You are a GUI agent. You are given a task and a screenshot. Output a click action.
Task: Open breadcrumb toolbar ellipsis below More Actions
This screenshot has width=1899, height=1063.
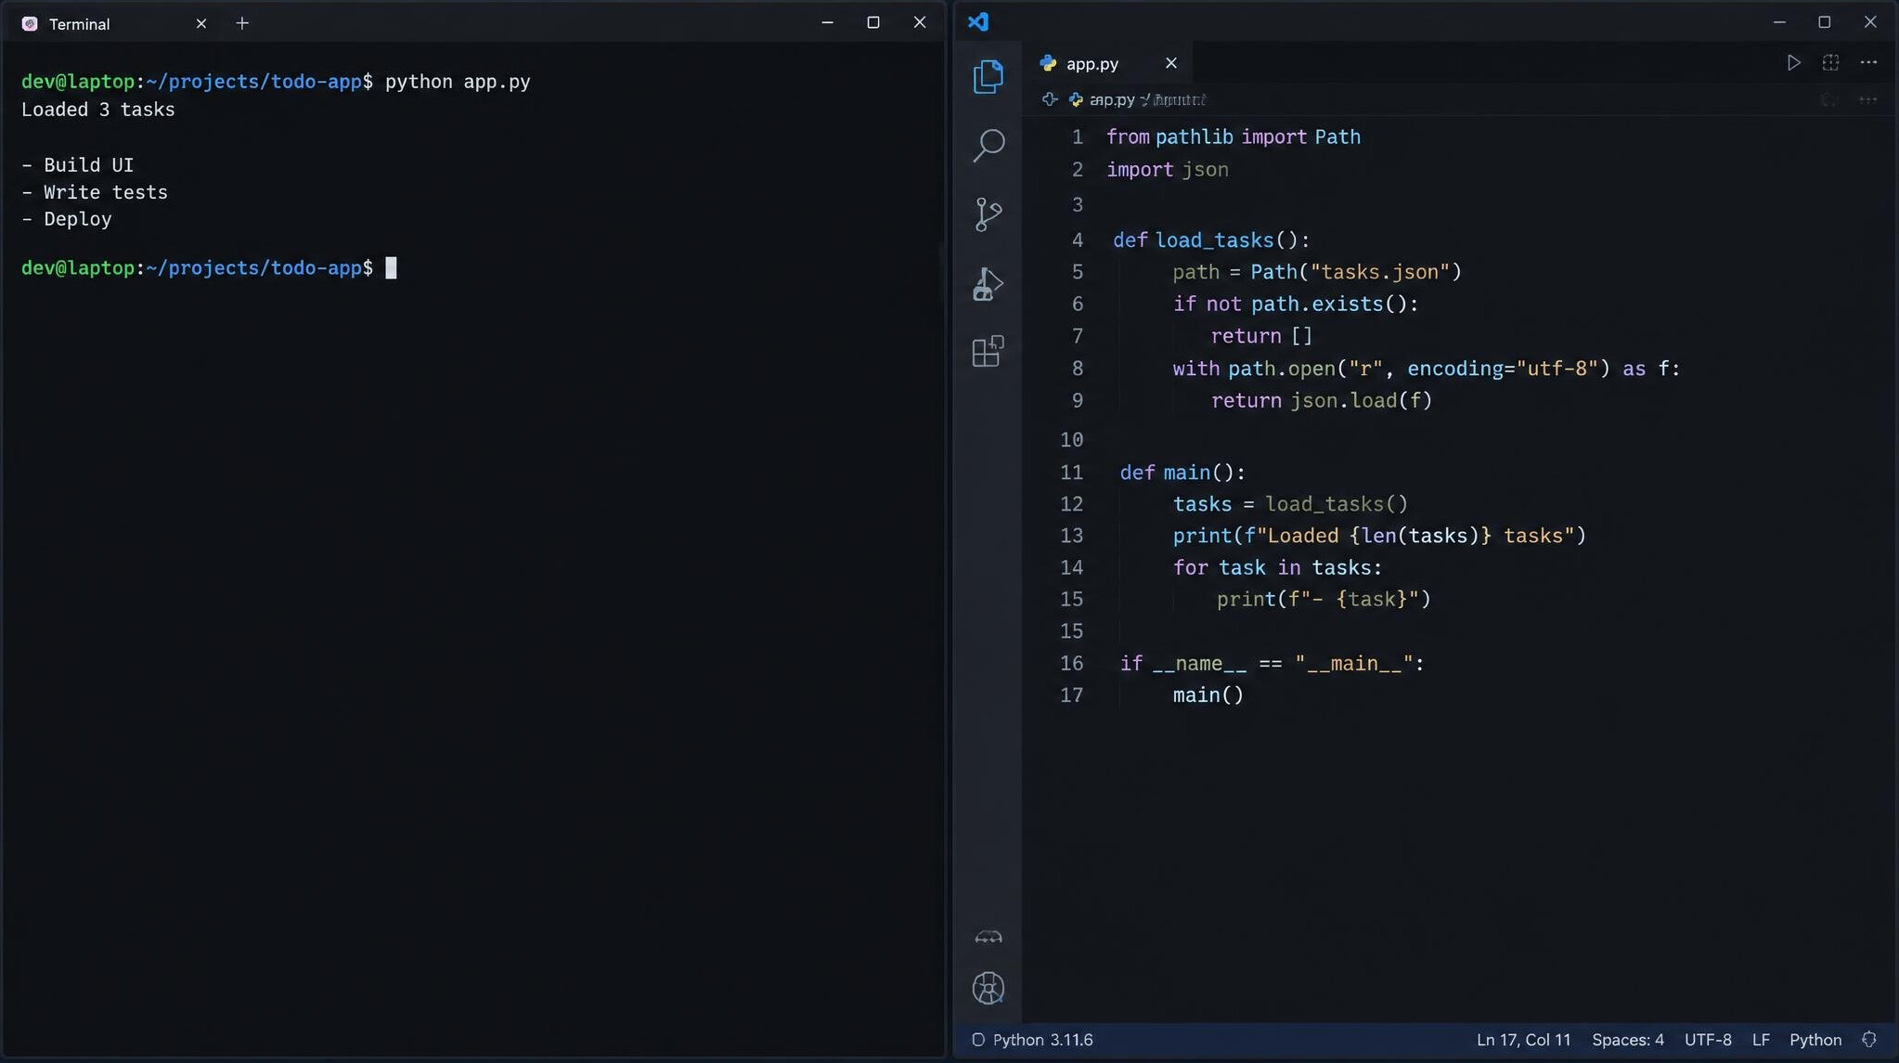pyautogui.click(x=1868, y=99)
